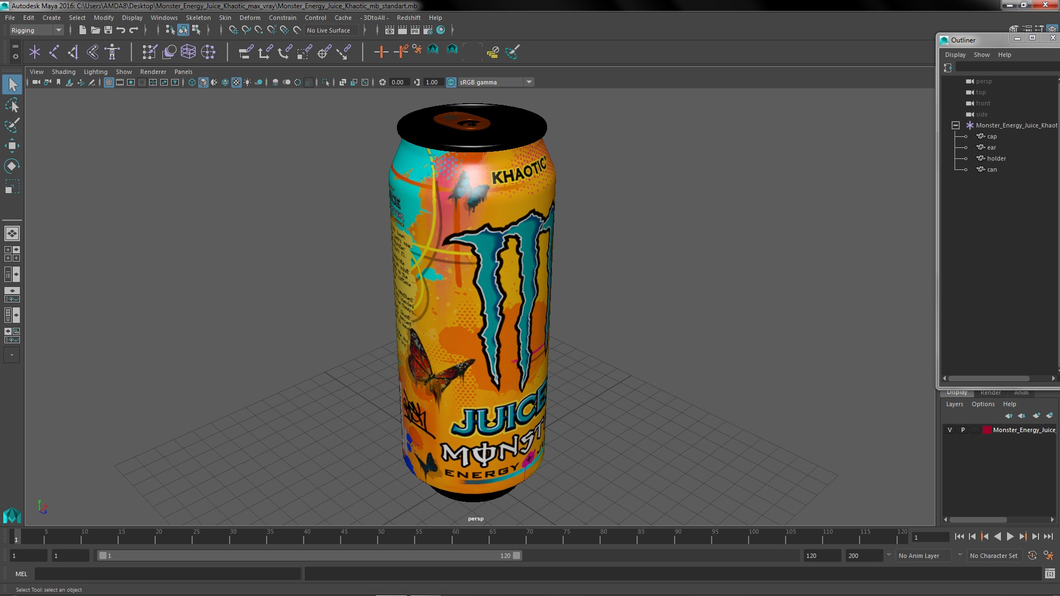Activate the Scale tool in the toolbox
The width and height of the screenshot is (1060, 596).
(x=12, y=187)
